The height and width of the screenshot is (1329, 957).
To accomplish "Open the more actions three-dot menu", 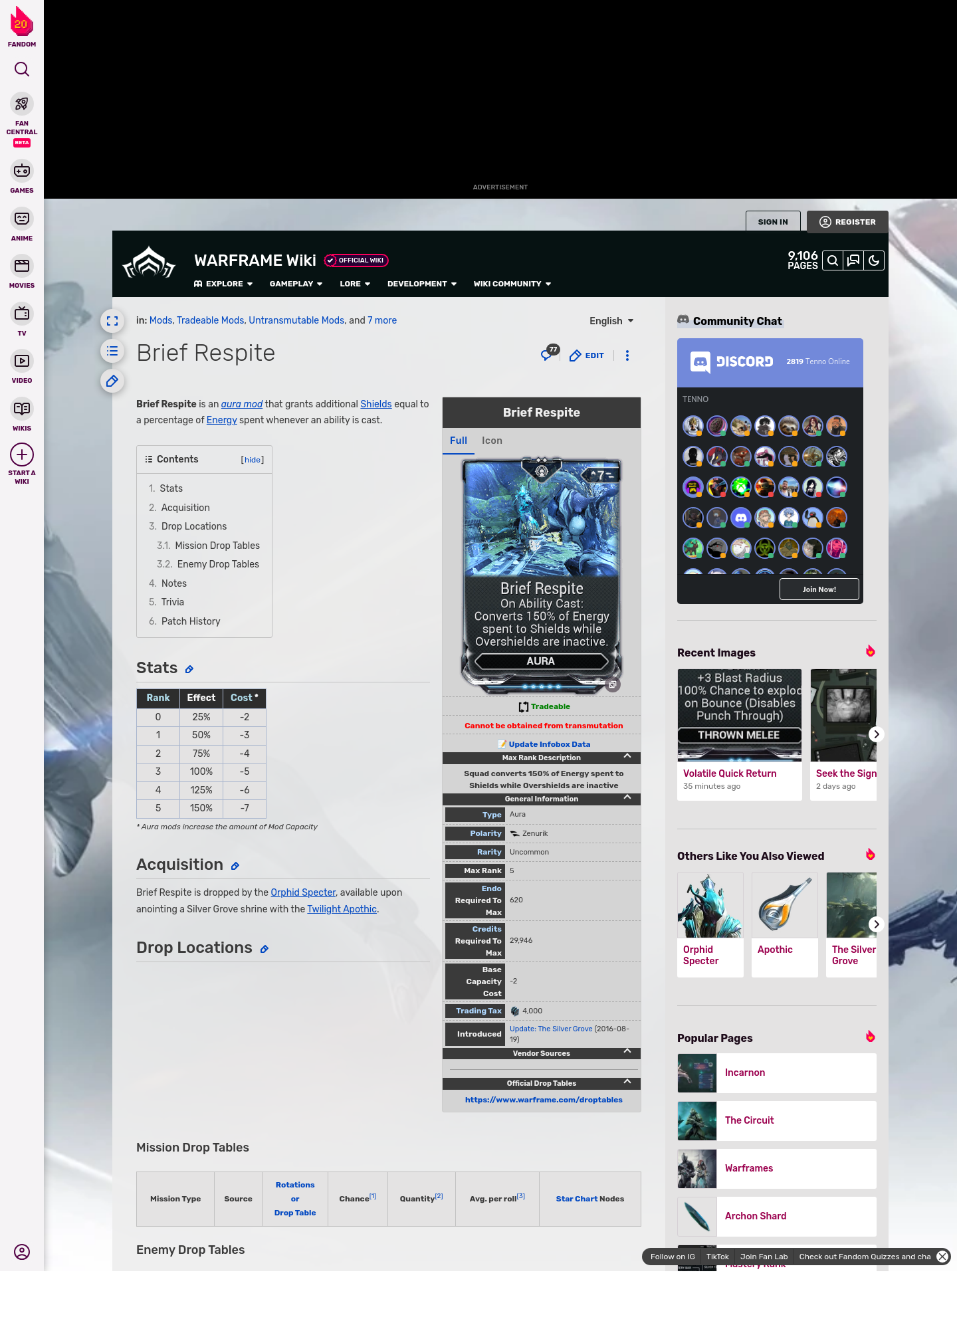I will tap(627, 356).
